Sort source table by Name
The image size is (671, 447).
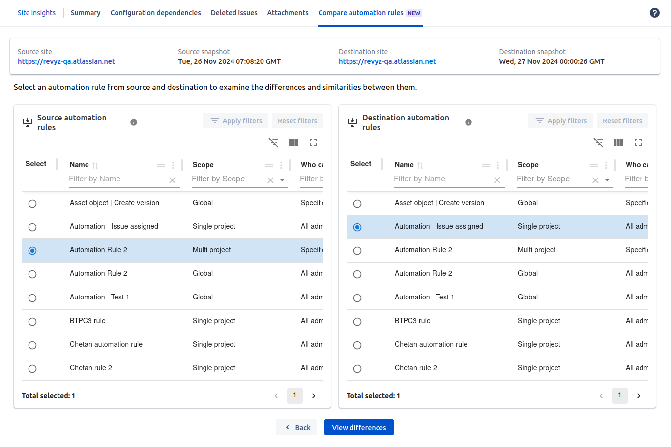pos(95,165)
